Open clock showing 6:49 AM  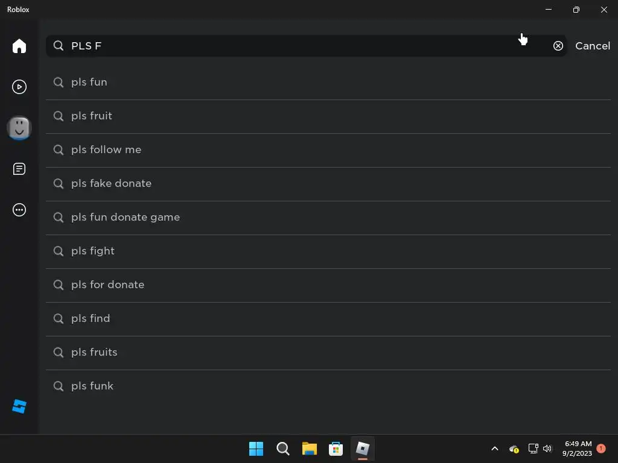[578, 449]
